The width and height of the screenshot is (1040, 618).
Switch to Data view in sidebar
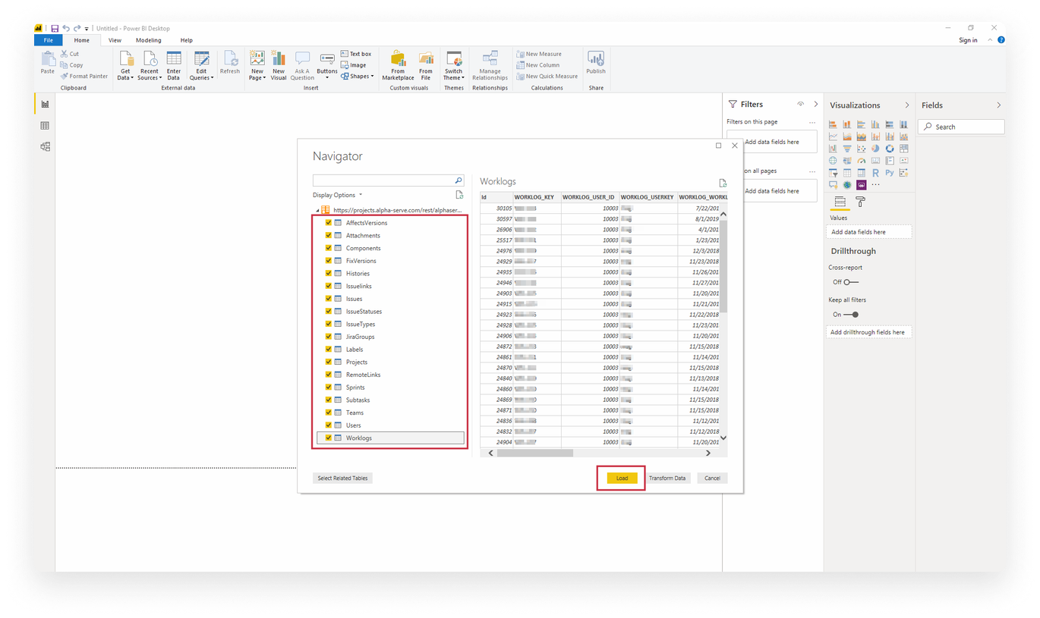[45, 125]
